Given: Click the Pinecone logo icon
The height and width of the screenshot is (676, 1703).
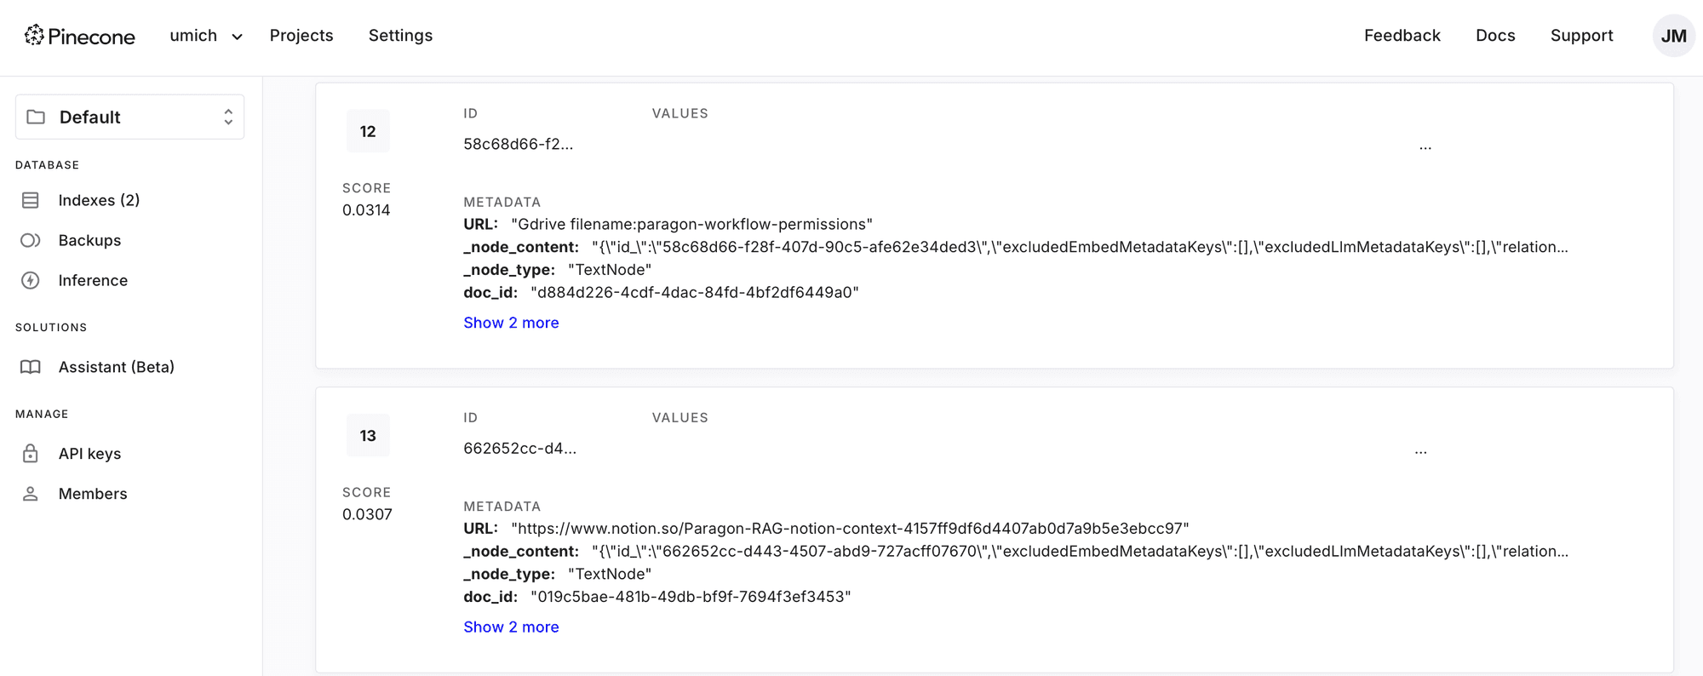Looking at the screenshot, I should [34, 35].
